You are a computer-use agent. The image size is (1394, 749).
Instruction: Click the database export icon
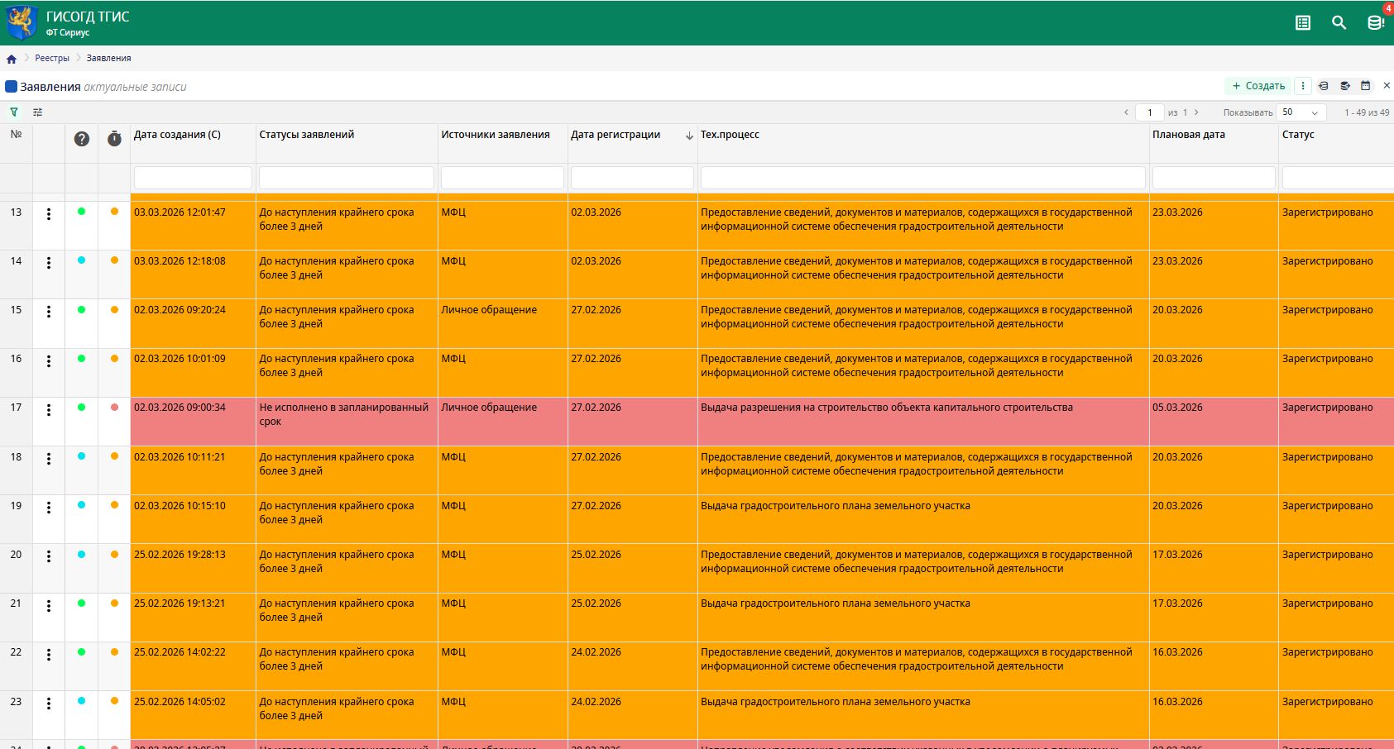click(1345, 86)
